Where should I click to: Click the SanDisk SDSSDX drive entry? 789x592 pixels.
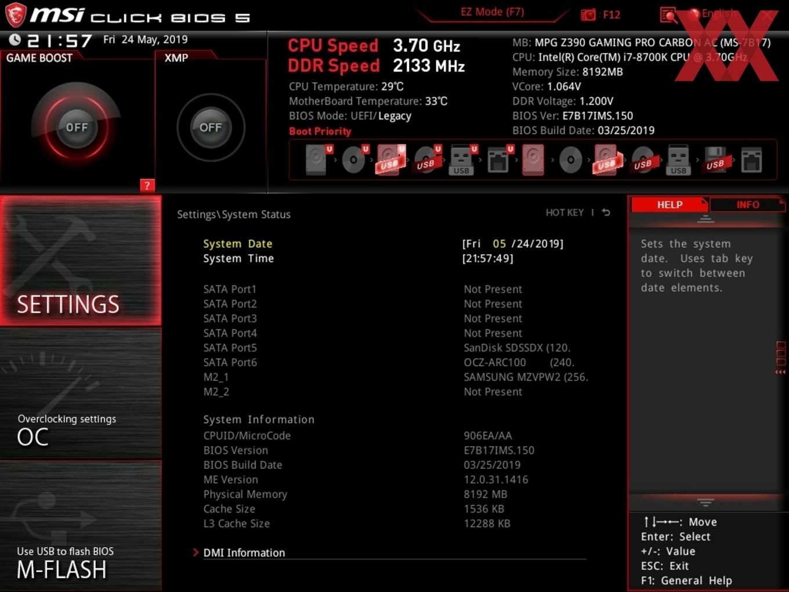[x=517, y=348]
